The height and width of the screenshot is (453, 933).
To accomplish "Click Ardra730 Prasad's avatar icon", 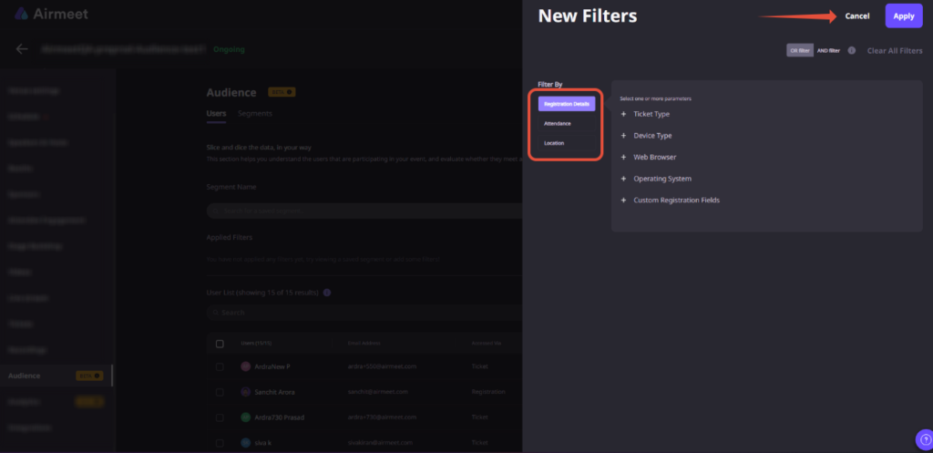I will coord(245,417).
